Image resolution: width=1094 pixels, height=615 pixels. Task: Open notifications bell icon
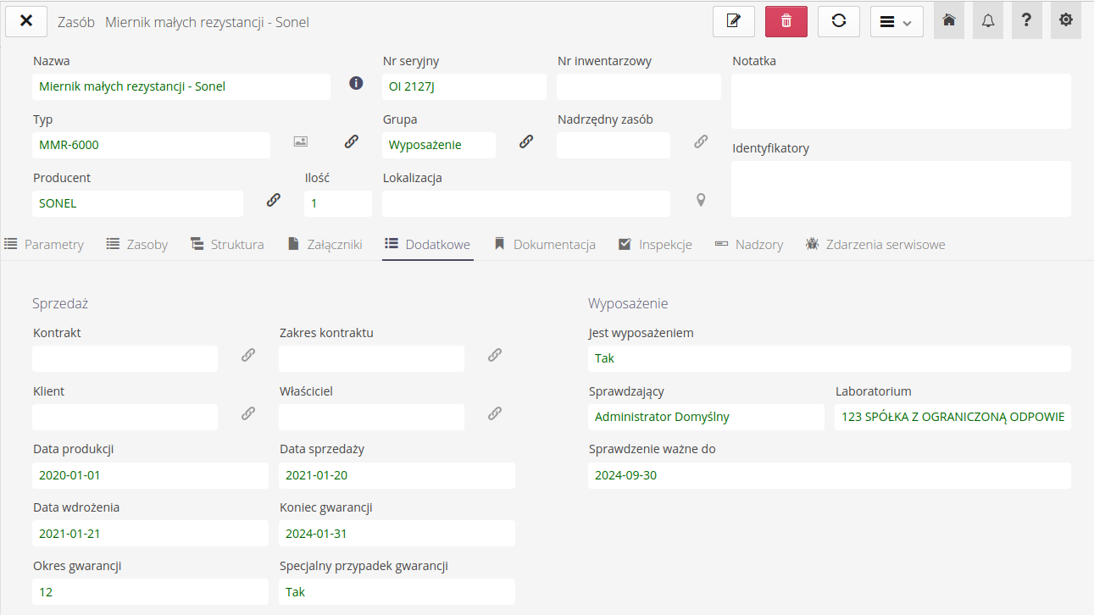(988, 21)
